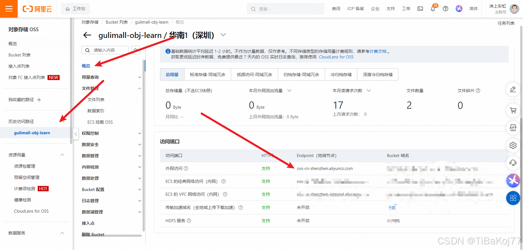Click the submenu vertical scrollbar

144,146
